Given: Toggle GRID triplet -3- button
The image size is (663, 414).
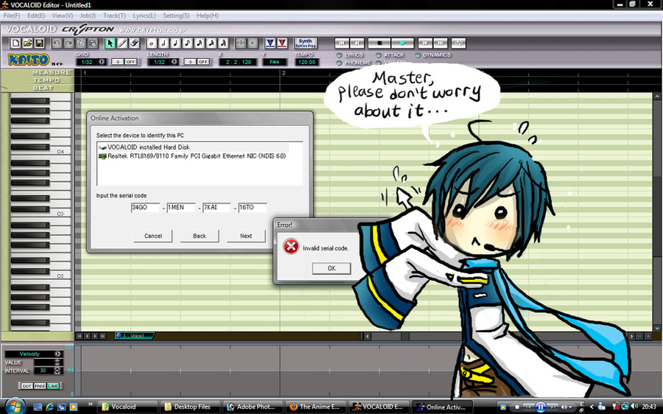Looking at the screenshot, I should (x=118, y=62).
